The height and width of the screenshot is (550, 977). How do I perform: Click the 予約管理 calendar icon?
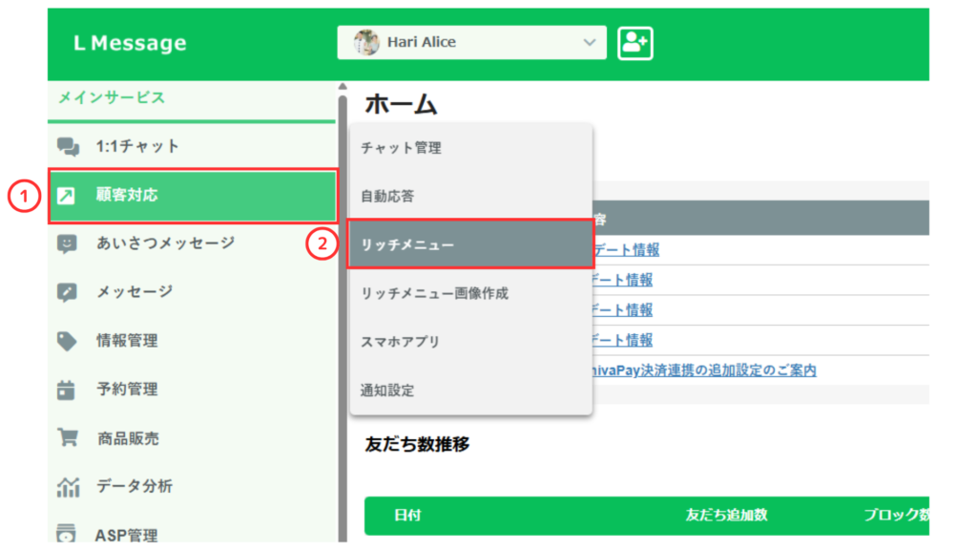click(67, 390)
